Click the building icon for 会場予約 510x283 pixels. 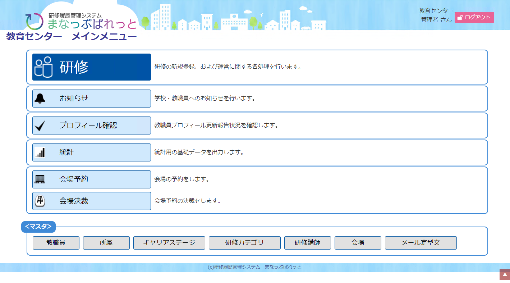click(40, 179)
